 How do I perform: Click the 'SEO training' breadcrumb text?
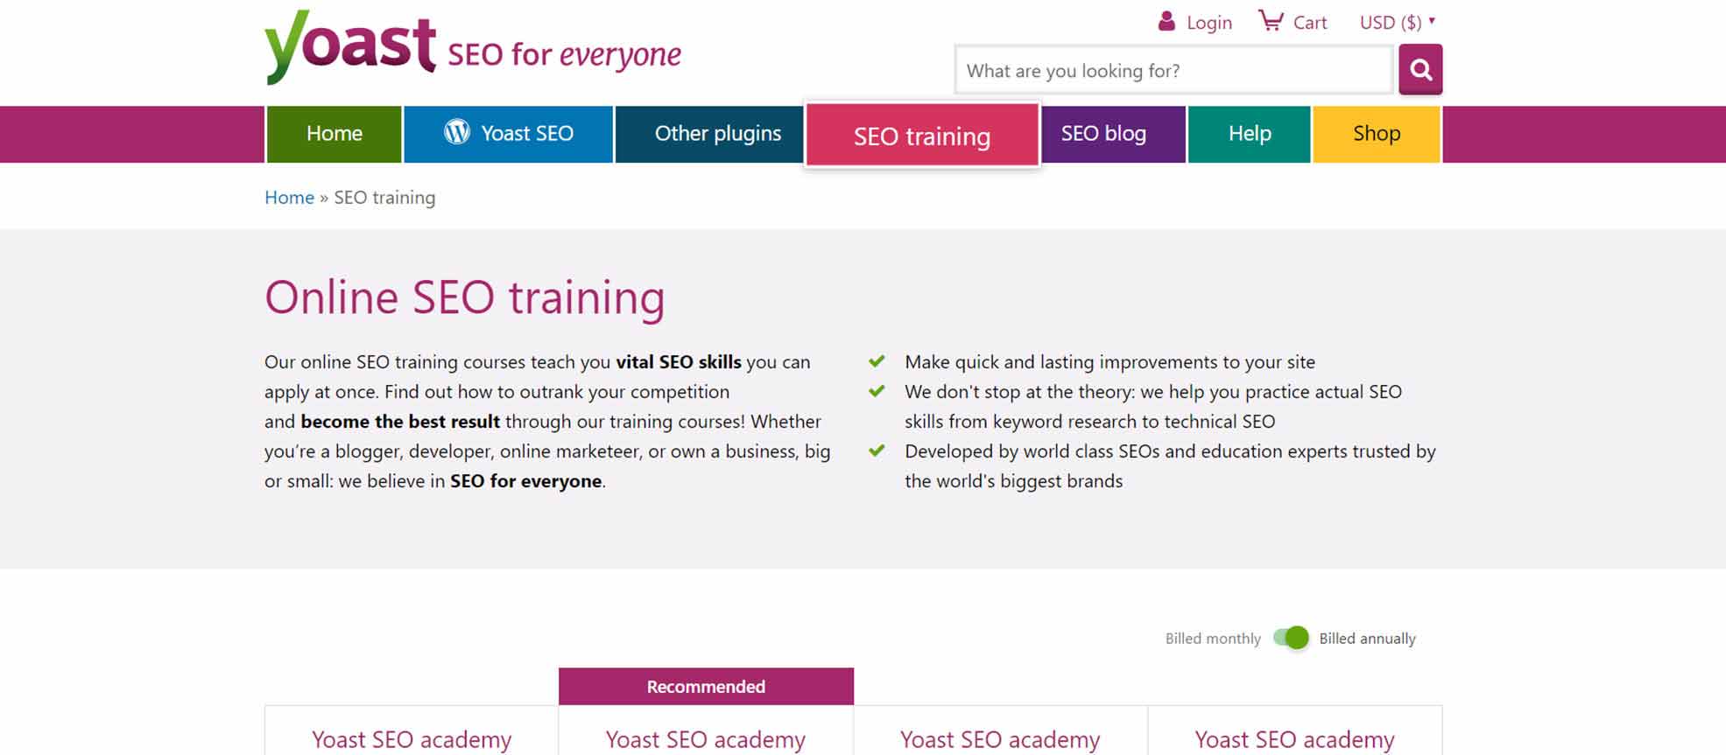384,197
